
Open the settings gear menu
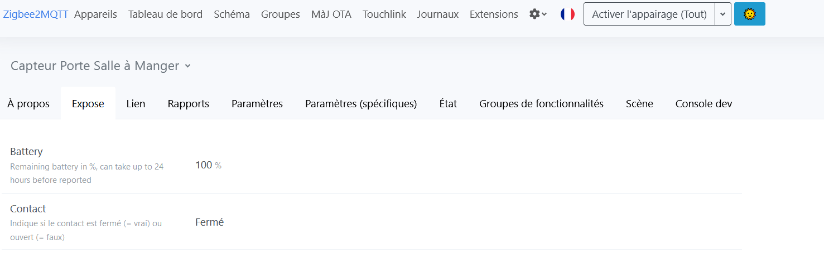point(538,14)
